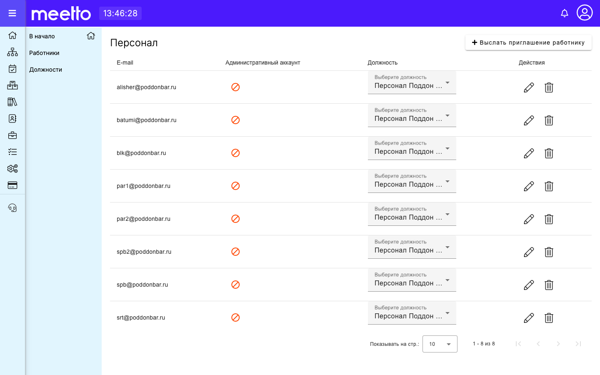Image resolution: width=600 pixels, height=375 pixels.
Task: Open user profile avatar icon
Action: pos(585,12)
